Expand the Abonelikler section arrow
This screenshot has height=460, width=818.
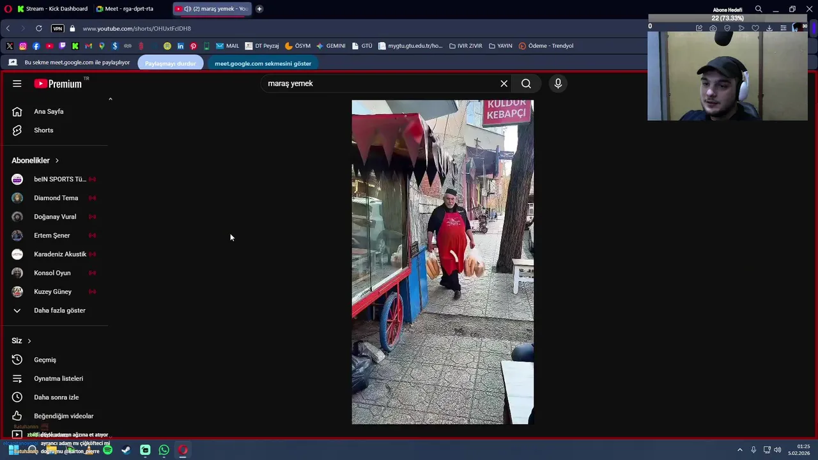point(57,160)
